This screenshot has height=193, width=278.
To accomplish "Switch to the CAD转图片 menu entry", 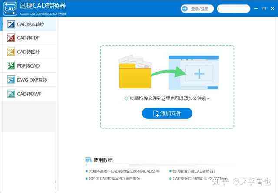I will click(28, 52).
